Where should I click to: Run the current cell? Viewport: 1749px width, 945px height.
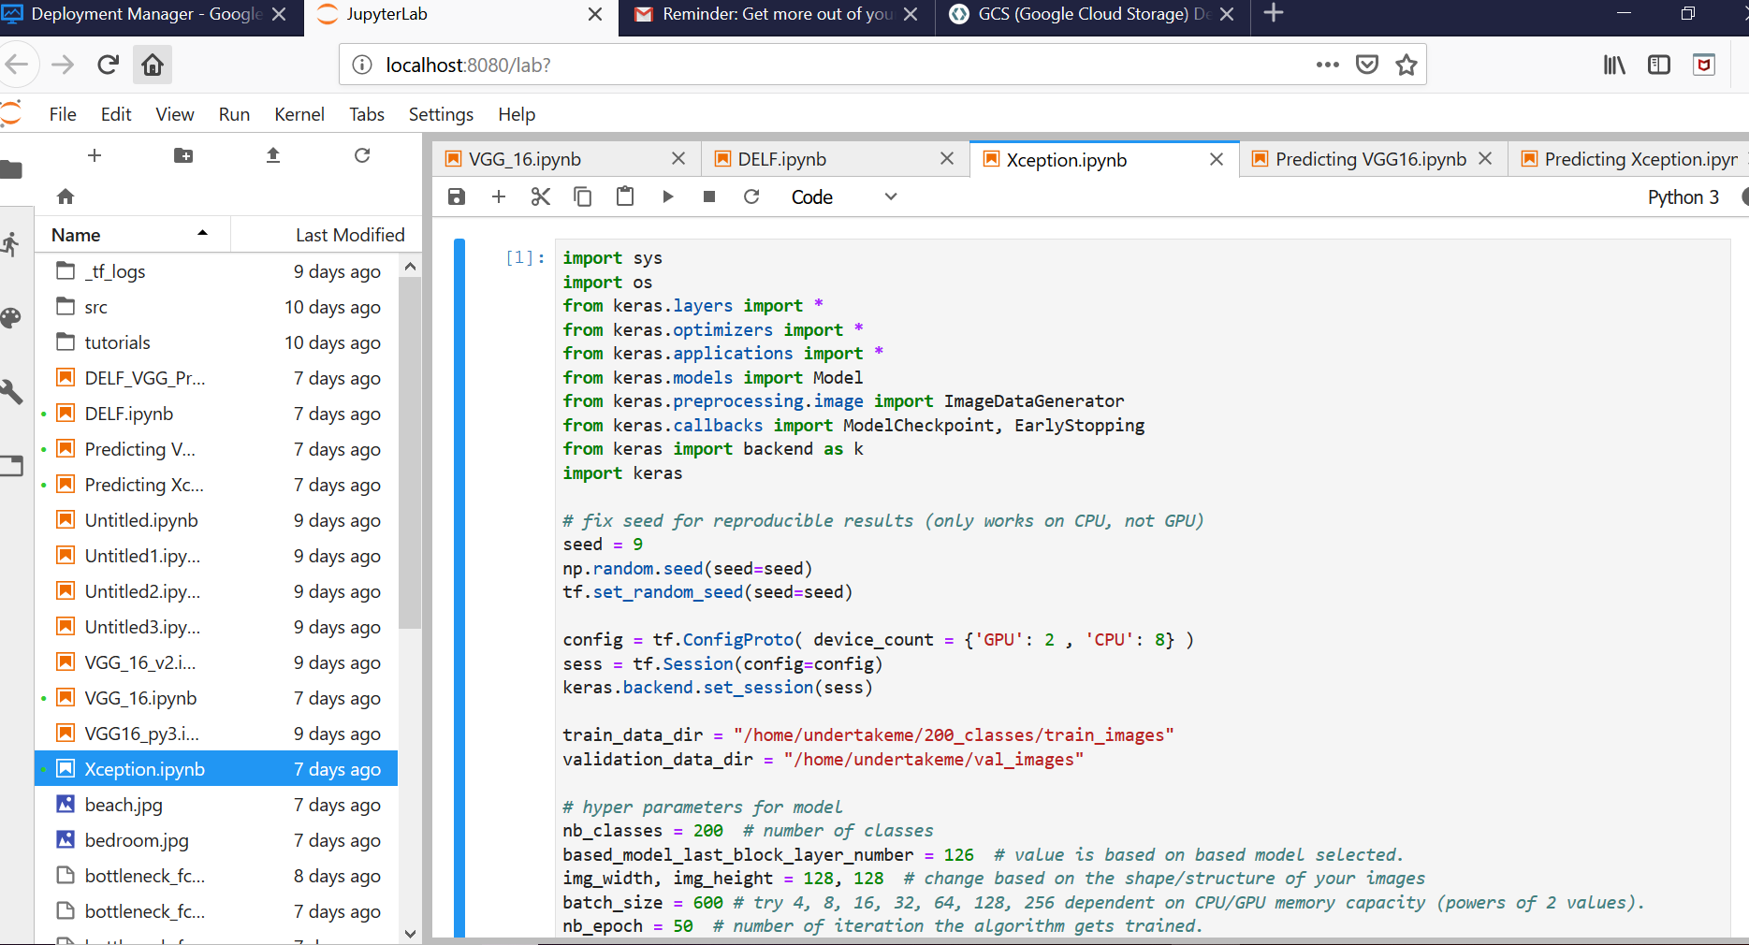(x=667, y=196)
